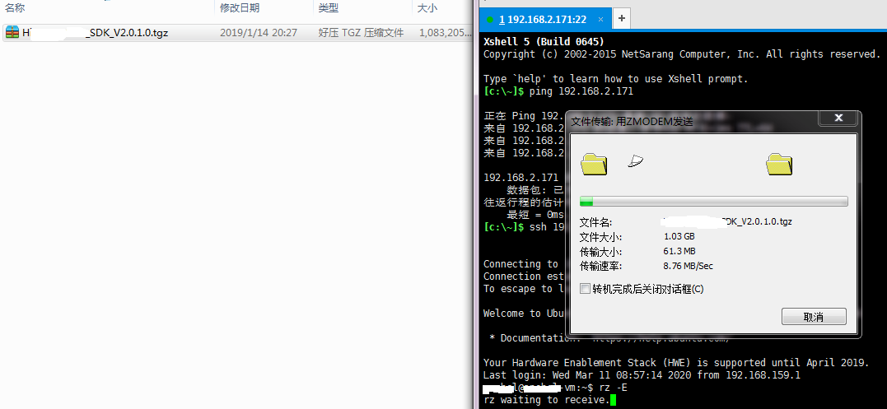Select the SDK_V2.0.1.0.tgz file in Explorer
Screen dimensions: 887x409
point(236,33)
